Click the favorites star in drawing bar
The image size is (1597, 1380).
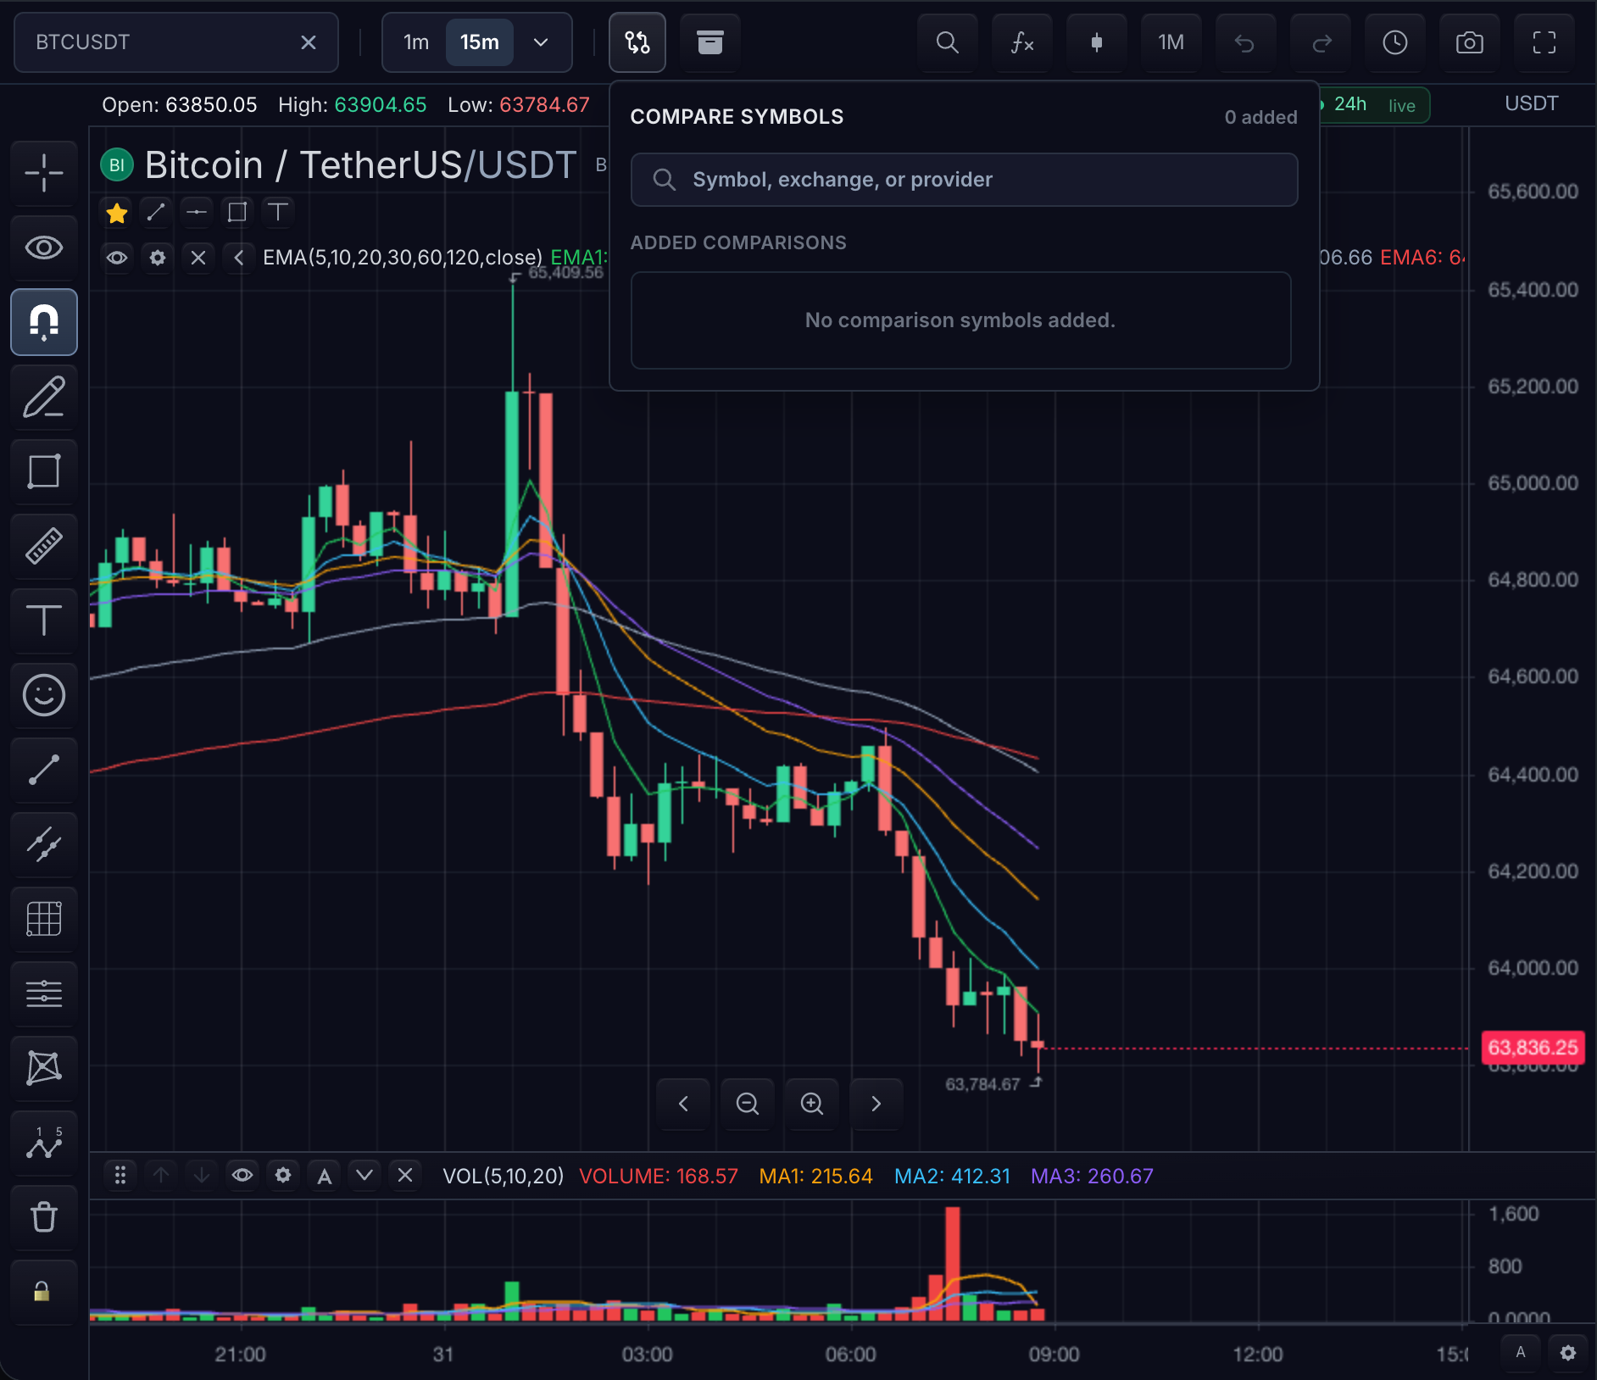point(117,212)
